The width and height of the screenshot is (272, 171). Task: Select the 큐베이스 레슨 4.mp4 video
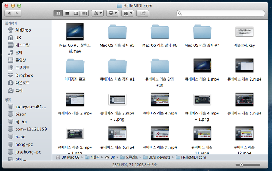(x=160, y=99)
